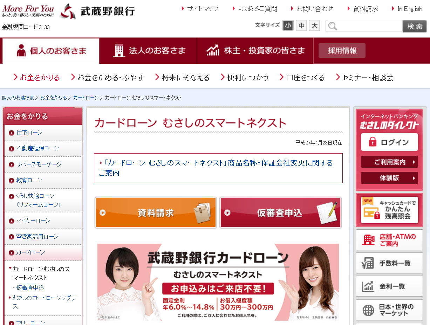This screenshot has height=325, width=430.
Task: Open the 口座をつくる menu
Action: click(302, 77)
